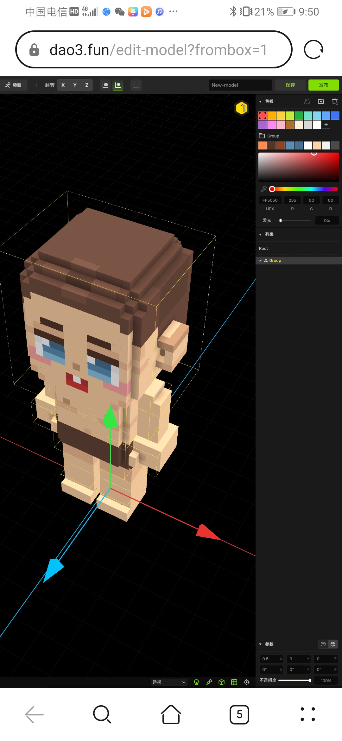342x741 pixels.
Task: Collapse the 参数 parameters section
Action: point(260,644)
